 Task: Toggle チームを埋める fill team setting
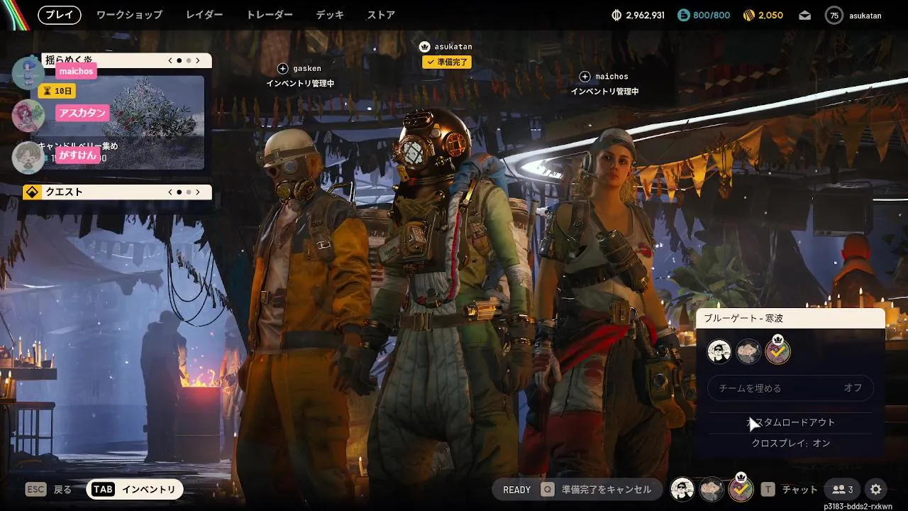tap(790, 388)
